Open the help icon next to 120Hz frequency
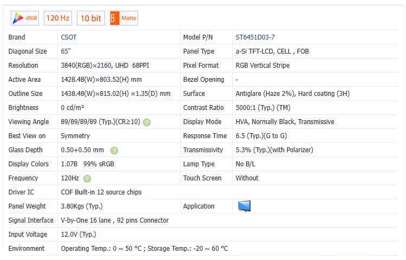The height and width of the screenshot is (260, 406). (x=87, y=178)
